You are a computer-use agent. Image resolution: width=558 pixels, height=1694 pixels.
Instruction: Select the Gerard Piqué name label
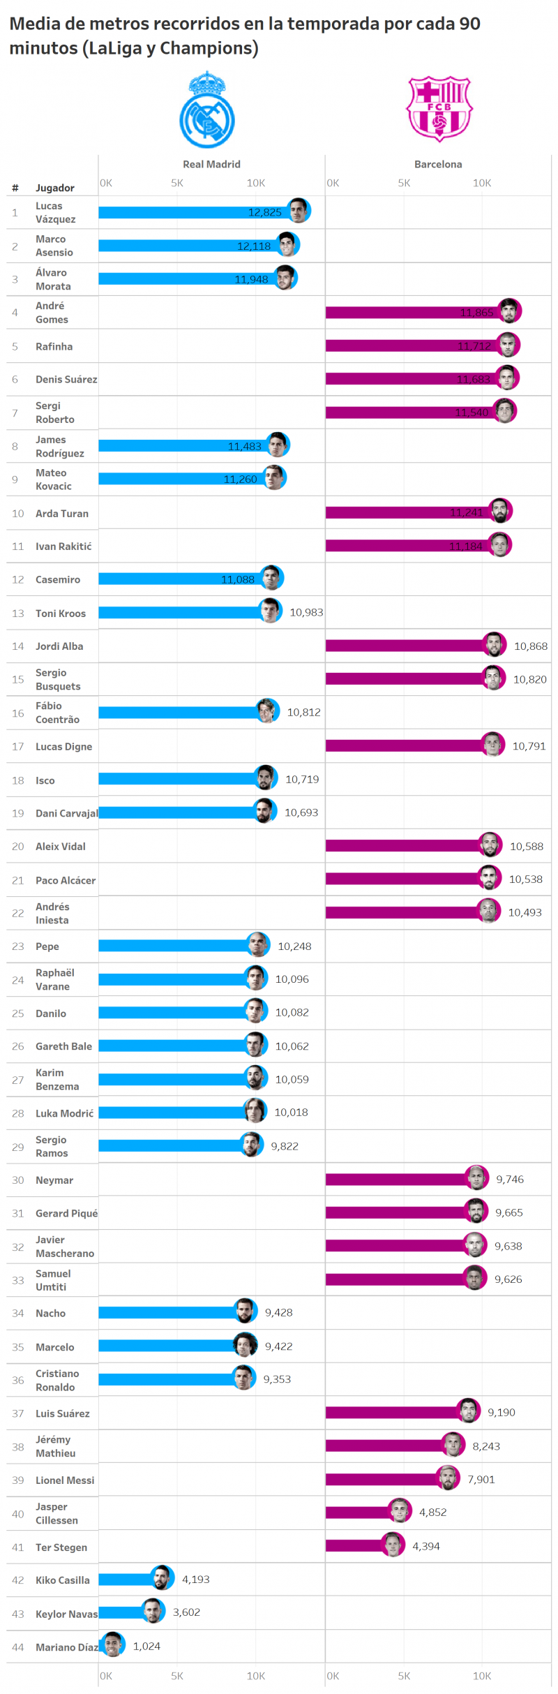coord(66,1214)
